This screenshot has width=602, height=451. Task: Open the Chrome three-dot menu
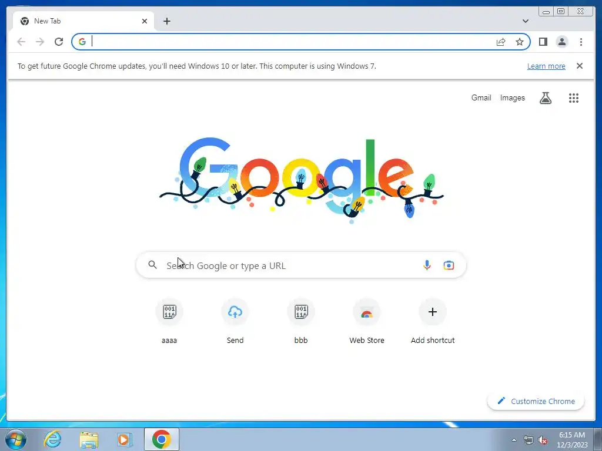pyautogui.click(x=581, y=42)
